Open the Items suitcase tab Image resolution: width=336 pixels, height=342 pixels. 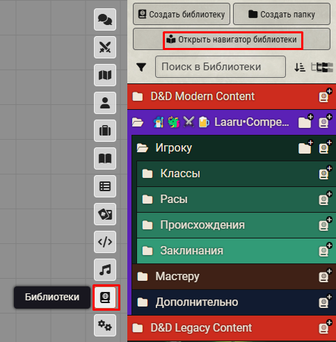click(105, 131)
